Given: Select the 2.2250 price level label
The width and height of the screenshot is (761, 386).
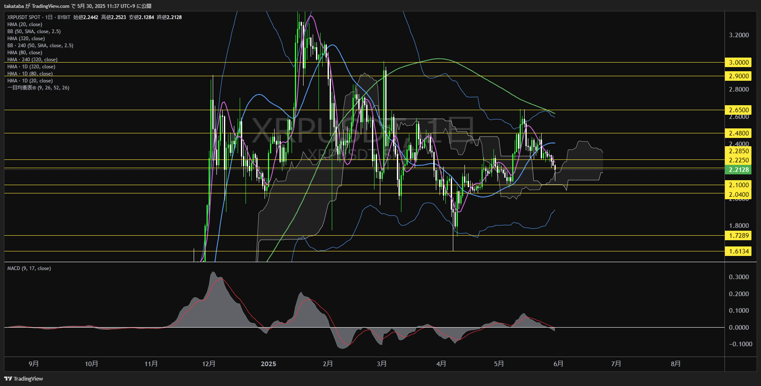Looking at the screenshot, I should click(738, 160).
